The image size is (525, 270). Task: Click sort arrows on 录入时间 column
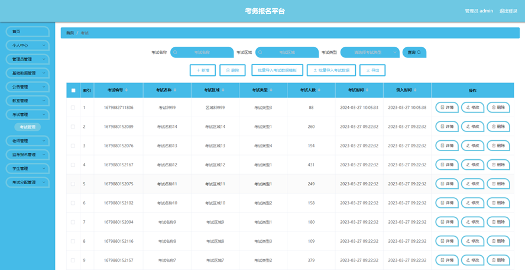(x=415, y=90)
